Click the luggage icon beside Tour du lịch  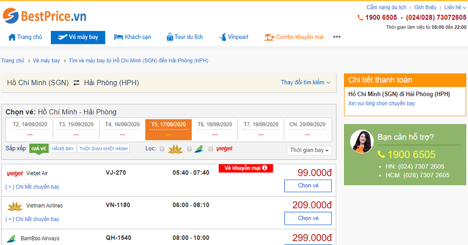(170, 37)
